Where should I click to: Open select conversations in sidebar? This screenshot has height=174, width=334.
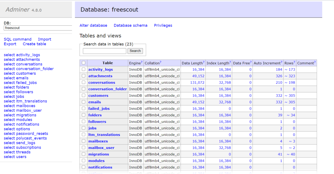pos(23,64)
